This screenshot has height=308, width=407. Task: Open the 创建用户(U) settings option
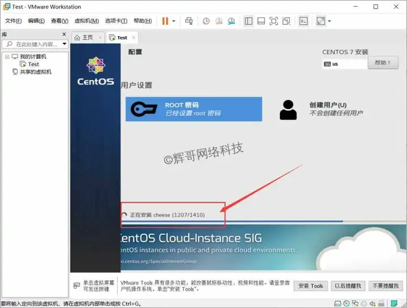(x=322, y=109)
